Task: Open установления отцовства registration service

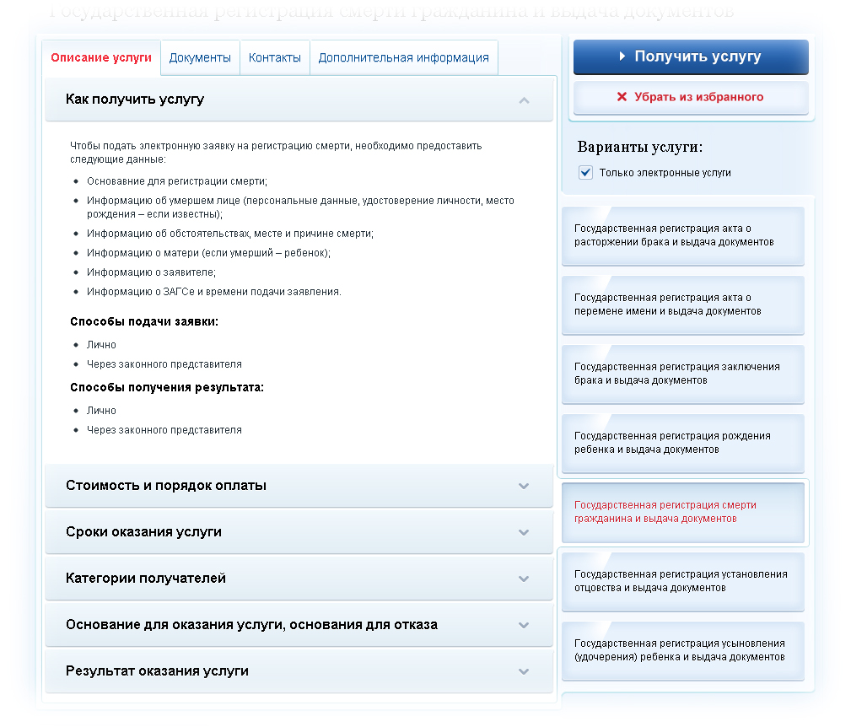Action: click(683, 581)
